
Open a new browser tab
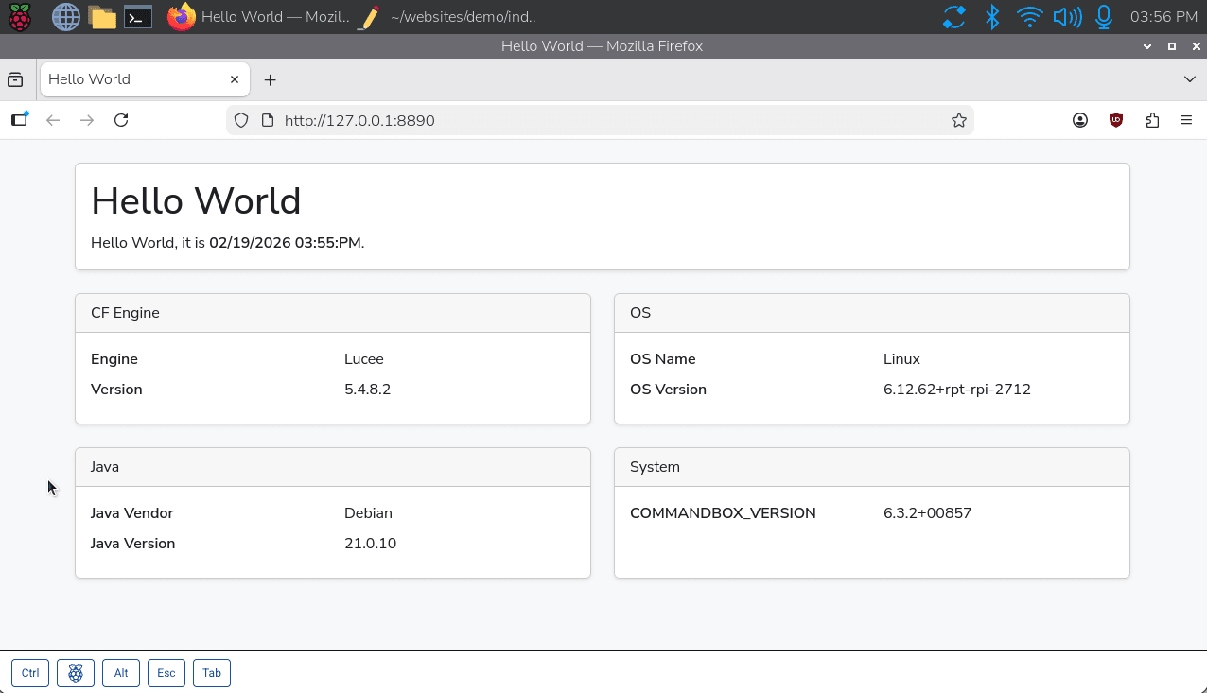click(x=270, y=79)
